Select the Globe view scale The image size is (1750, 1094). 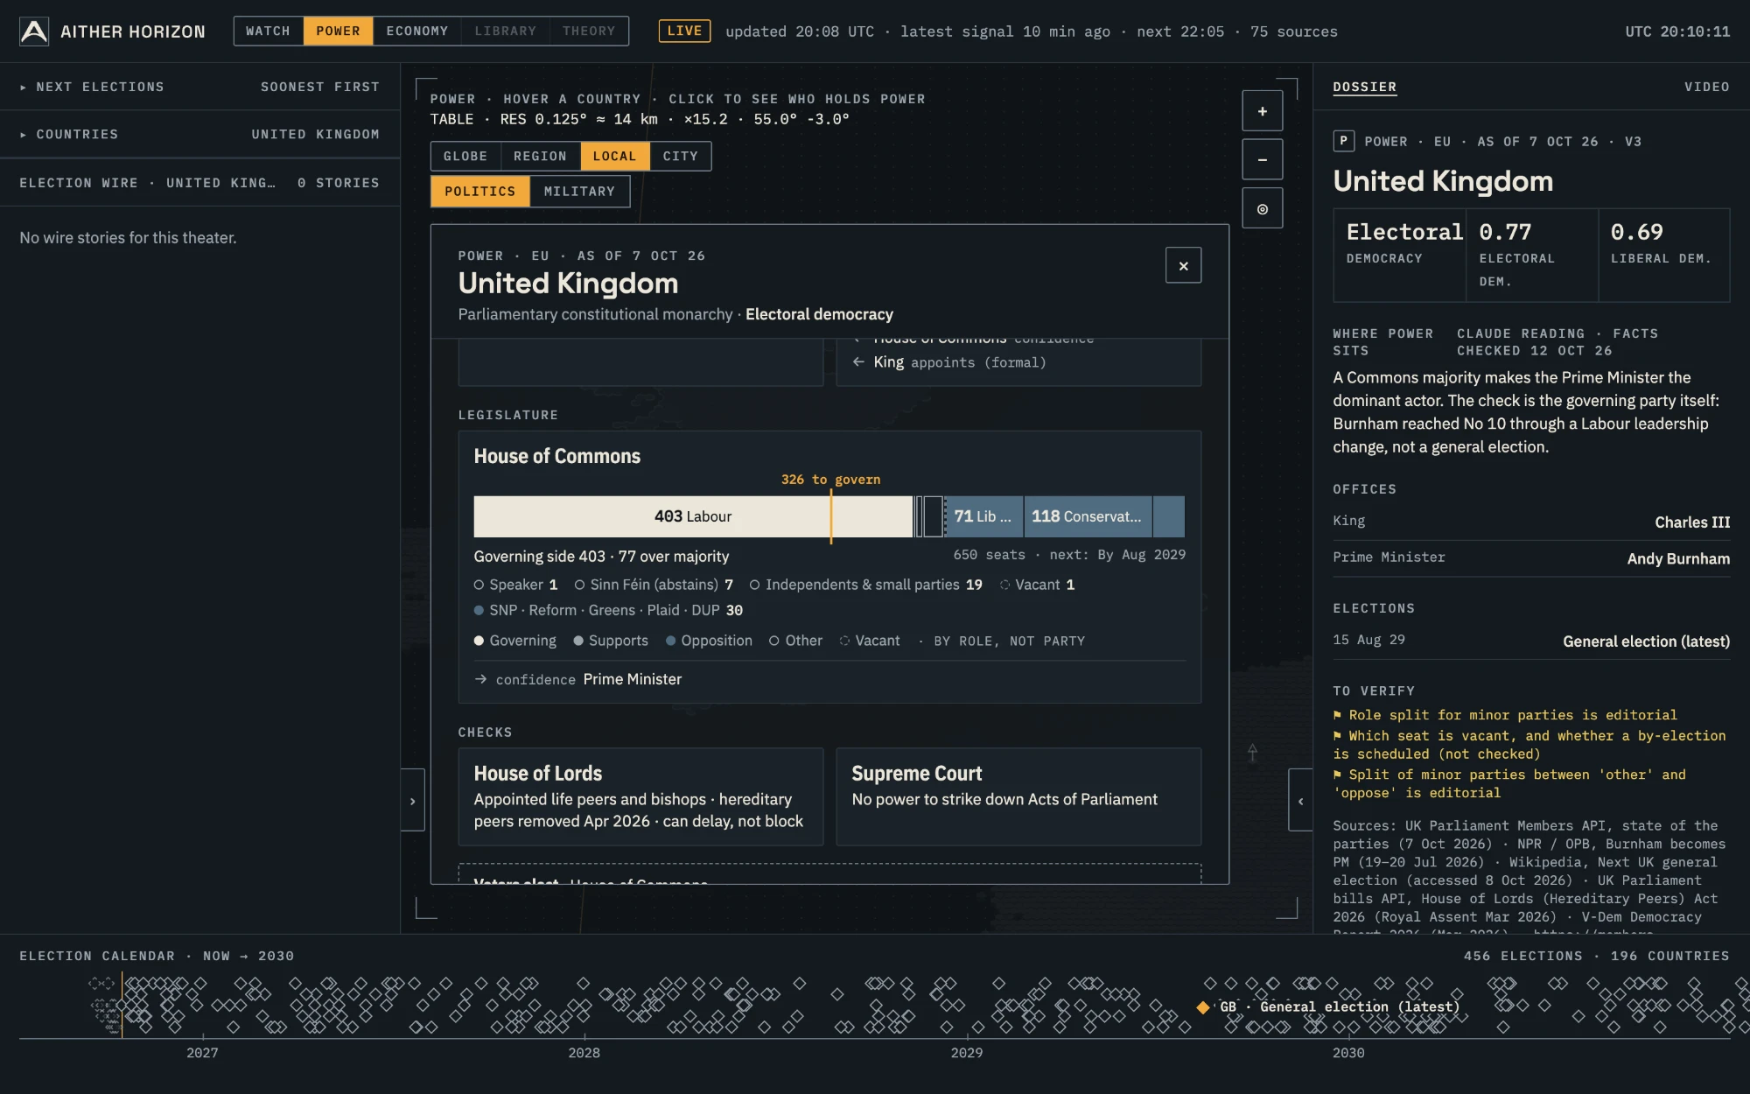pyautogui.click(x=465, y=156)
